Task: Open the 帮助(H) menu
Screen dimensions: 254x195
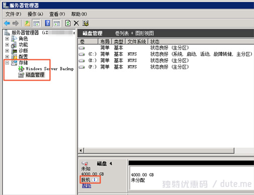Action: [x=79, y=14]
